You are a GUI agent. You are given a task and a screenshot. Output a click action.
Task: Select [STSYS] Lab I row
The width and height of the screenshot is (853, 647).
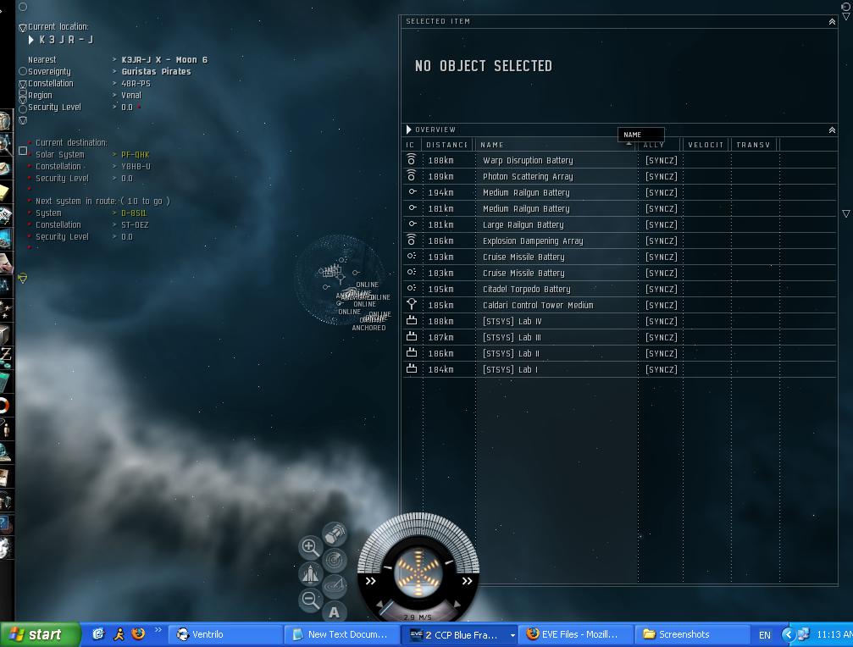tap(619, 369)
